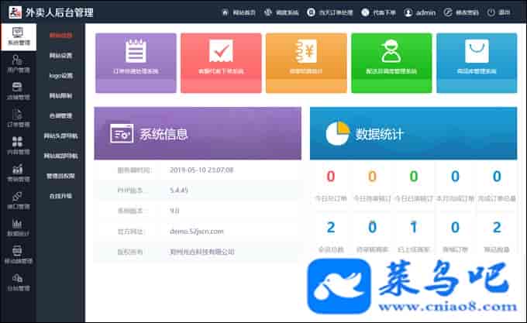Open the red 客服代客下单 tile
Image resolution: width=527 pixels, height=323 pixels.
coord(220,57)
